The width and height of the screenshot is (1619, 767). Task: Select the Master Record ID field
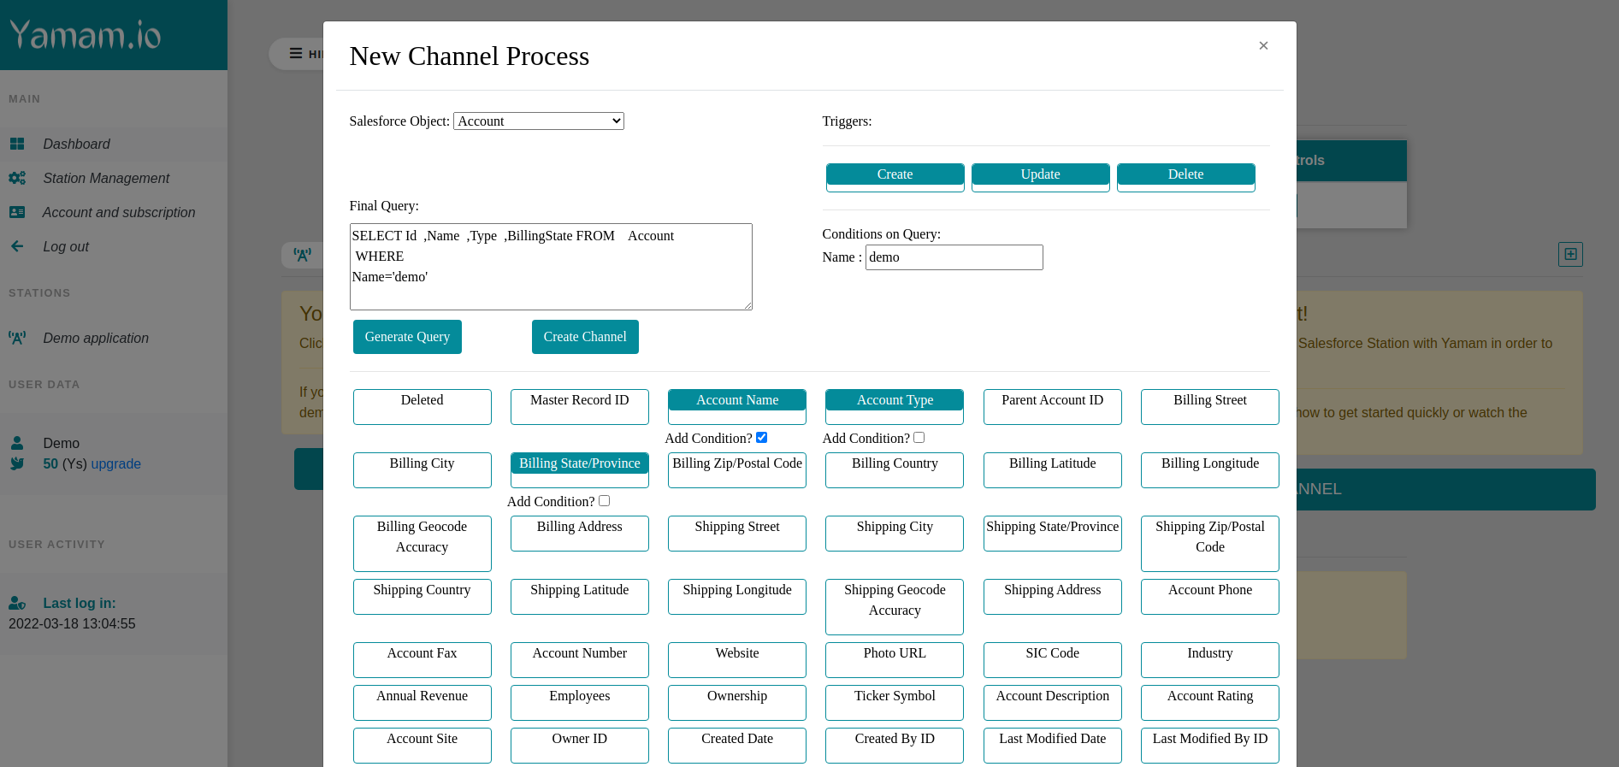point(580,406)
